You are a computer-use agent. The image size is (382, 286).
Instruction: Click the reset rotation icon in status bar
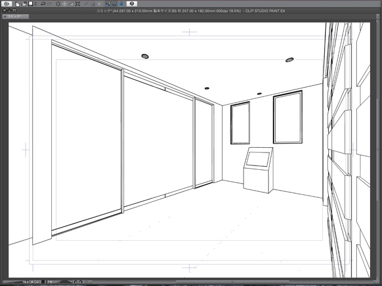tap(86, 282)
